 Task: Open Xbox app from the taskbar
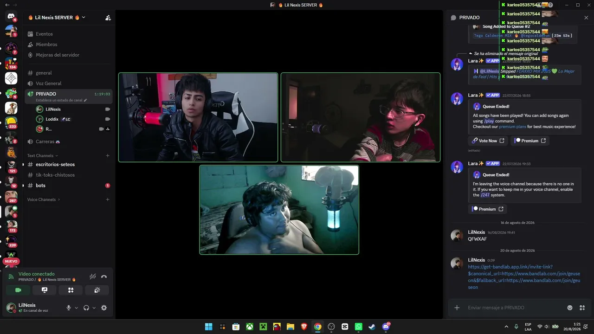[x=250, y=327]
